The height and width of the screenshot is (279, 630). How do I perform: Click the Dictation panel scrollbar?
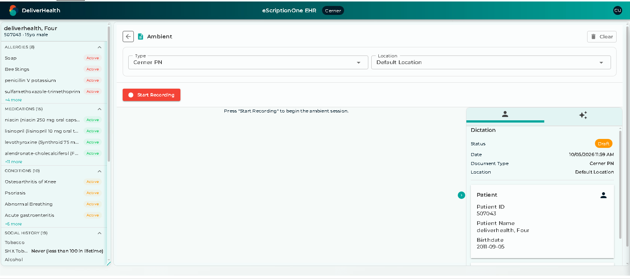pyautogui.click(x=620, y=184)
